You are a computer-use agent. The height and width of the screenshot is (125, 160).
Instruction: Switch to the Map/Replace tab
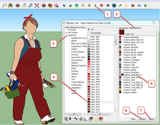(135, 28)
